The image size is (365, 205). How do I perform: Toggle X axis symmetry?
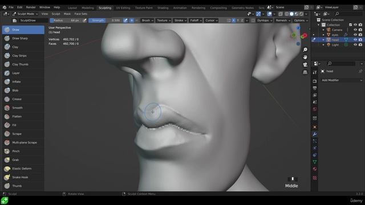point(234,20)
